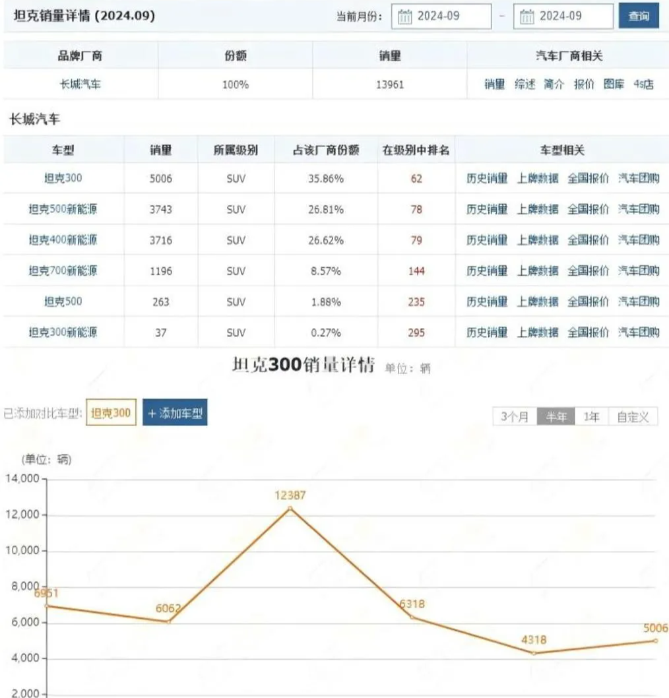Switch chart range to 3个月

tap(515, 417)
